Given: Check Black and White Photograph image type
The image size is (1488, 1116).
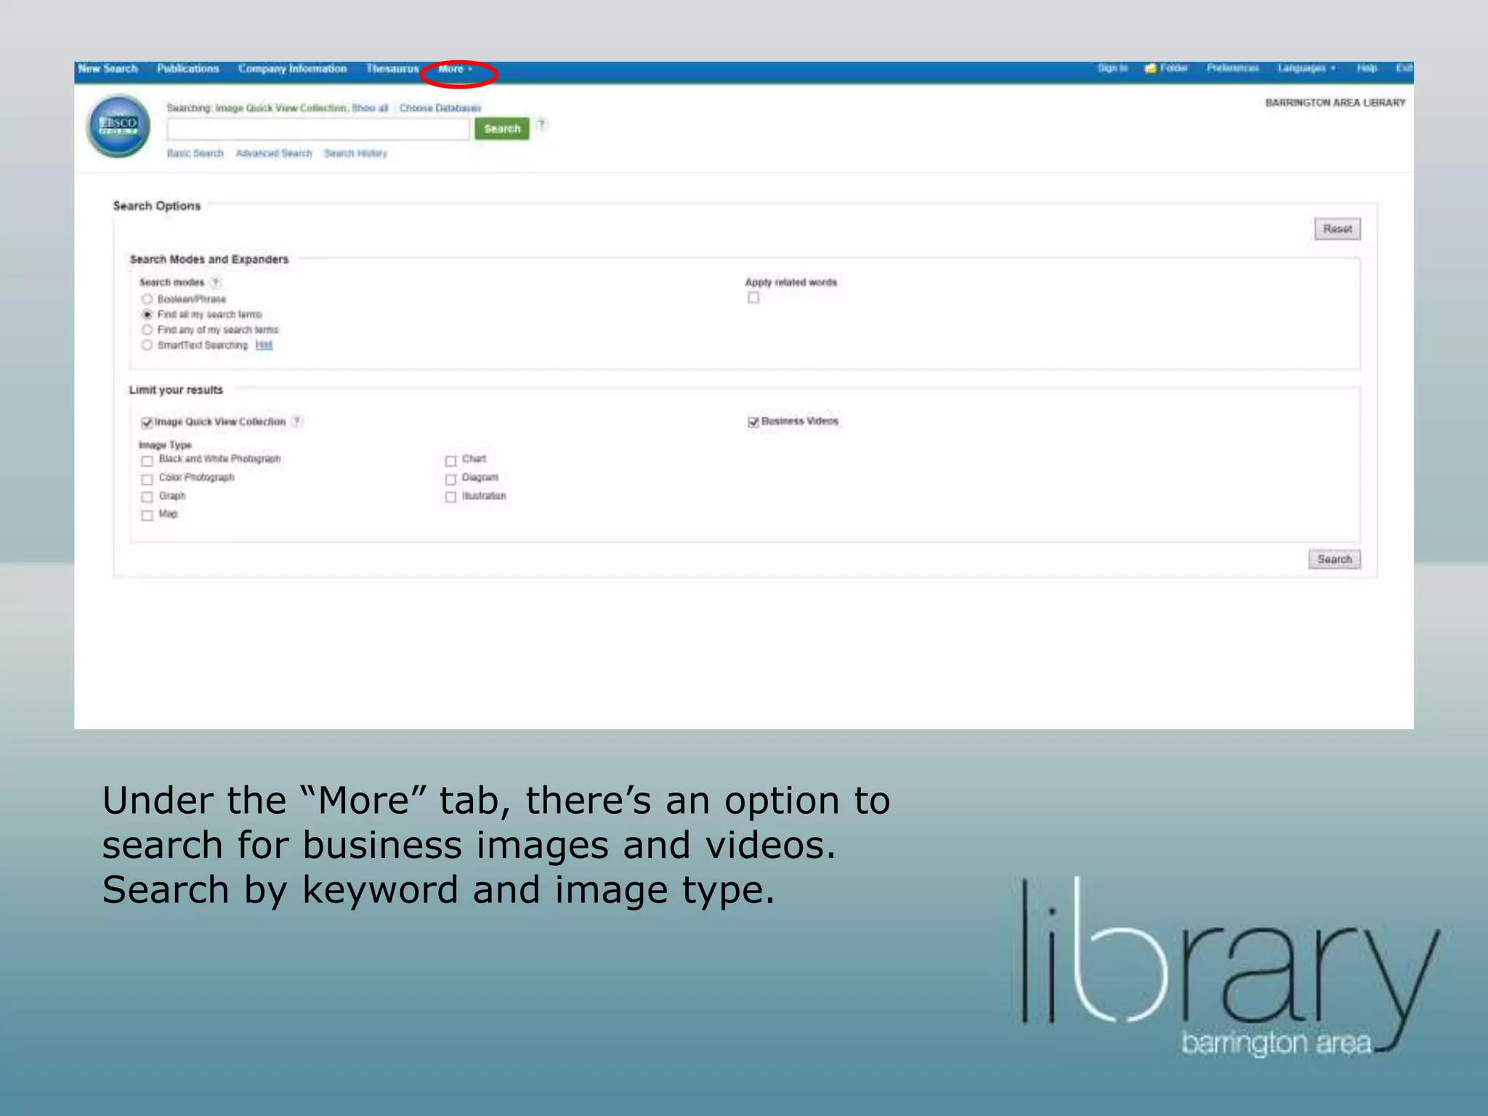Looking at the screenshot, I should click(147, 461).
